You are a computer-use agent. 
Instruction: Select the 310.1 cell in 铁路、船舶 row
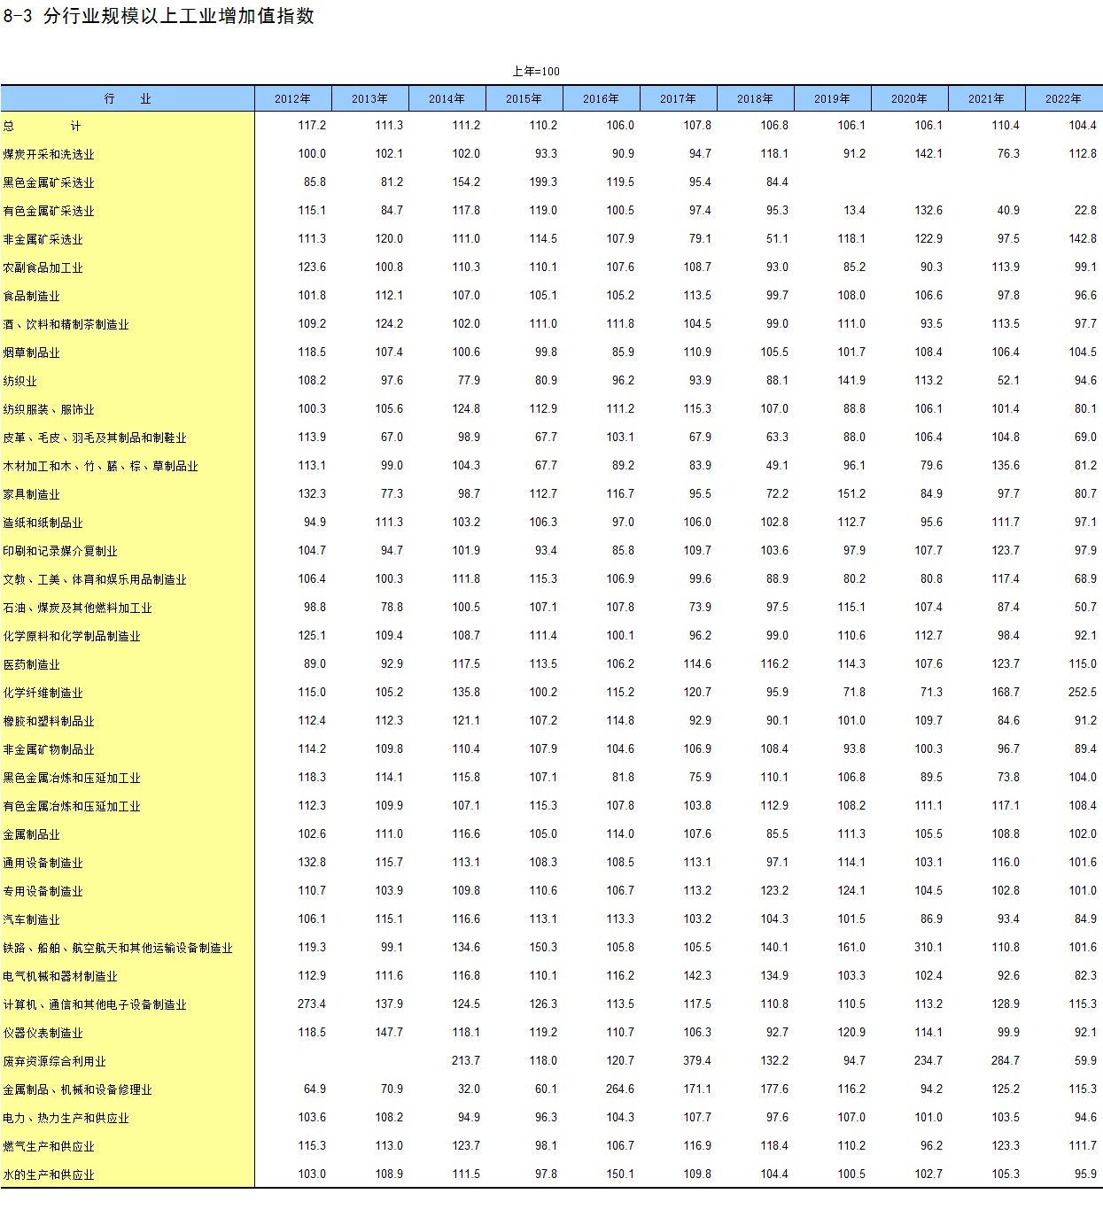(928, 947)
